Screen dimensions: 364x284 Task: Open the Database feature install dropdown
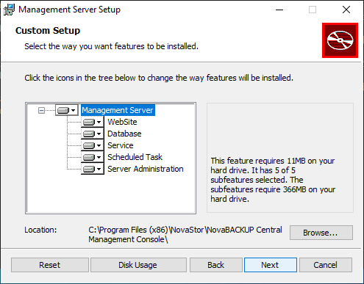[93, 134]
